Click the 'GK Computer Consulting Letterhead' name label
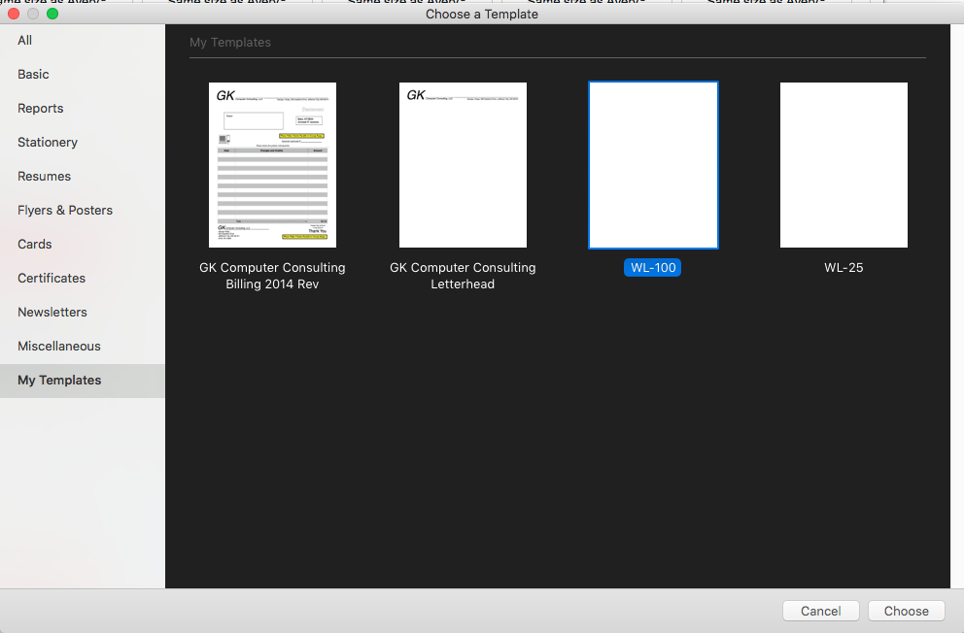This screenshot has width=964, height=633. tap(463, 276)
